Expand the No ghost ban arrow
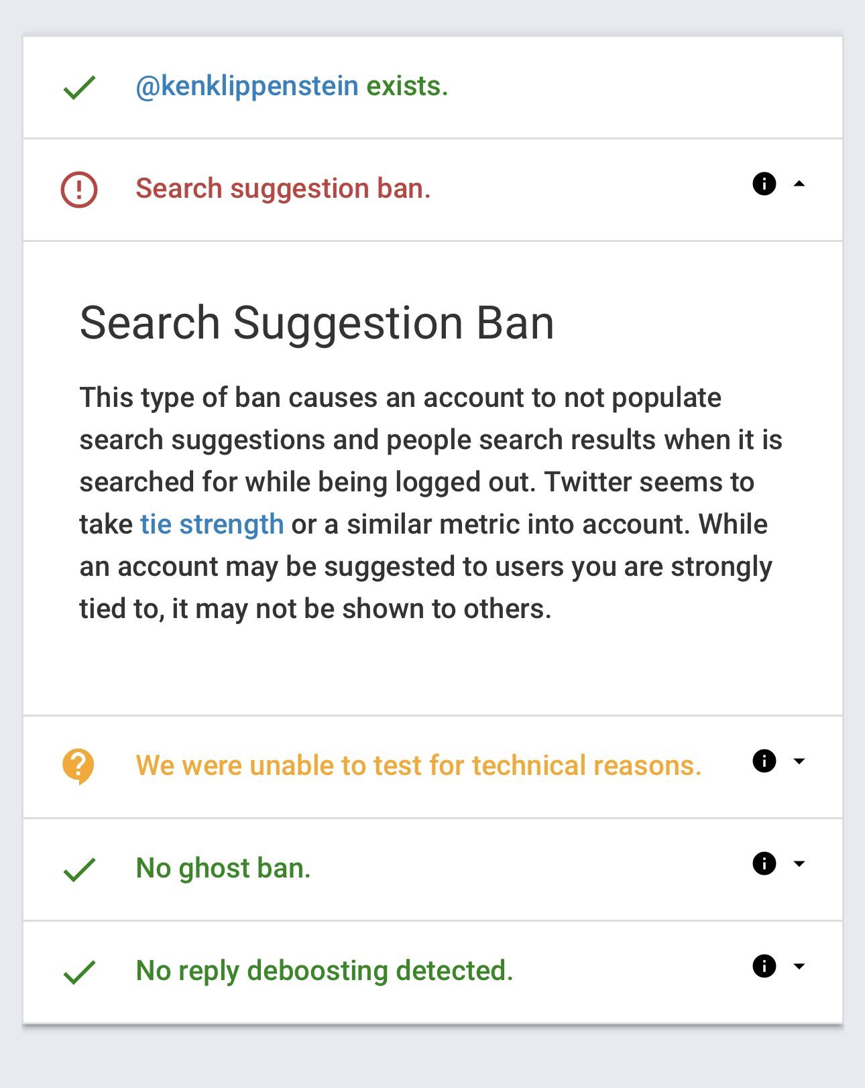Image resolution: width=865 pixels, height=1088 pixels. pos(799,863)
